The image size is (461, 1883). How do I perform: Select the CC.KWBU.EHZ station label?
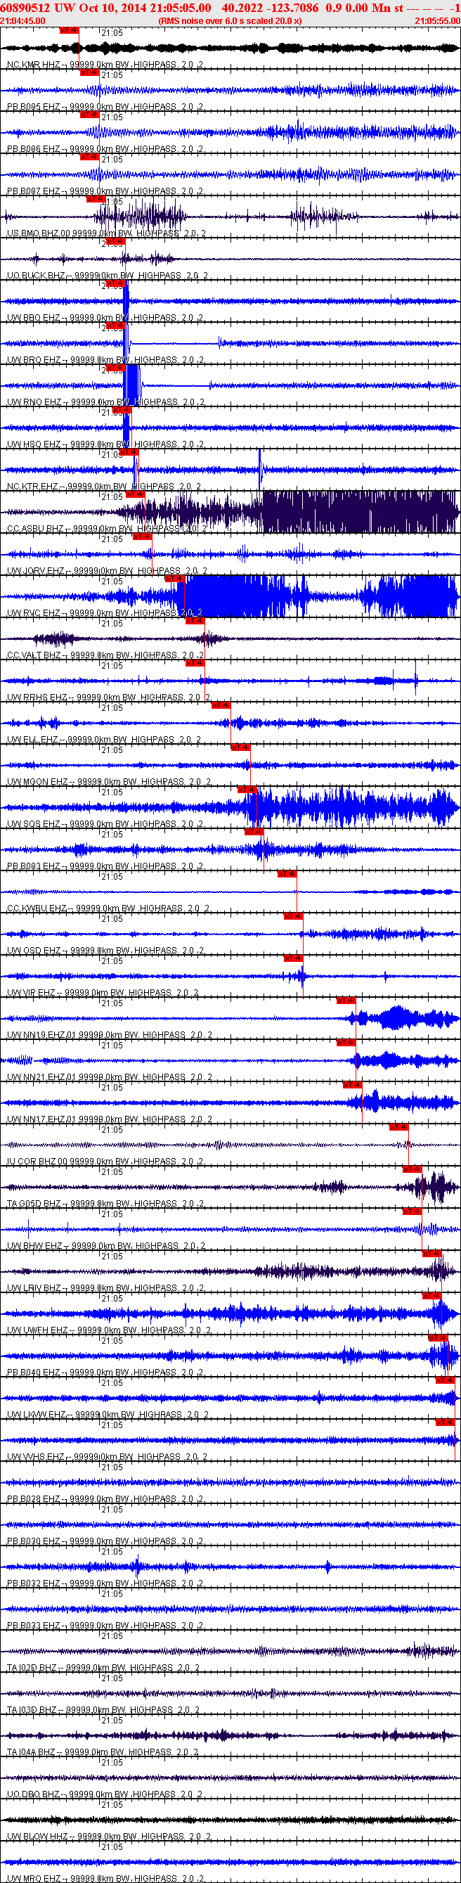coord(108,909)
